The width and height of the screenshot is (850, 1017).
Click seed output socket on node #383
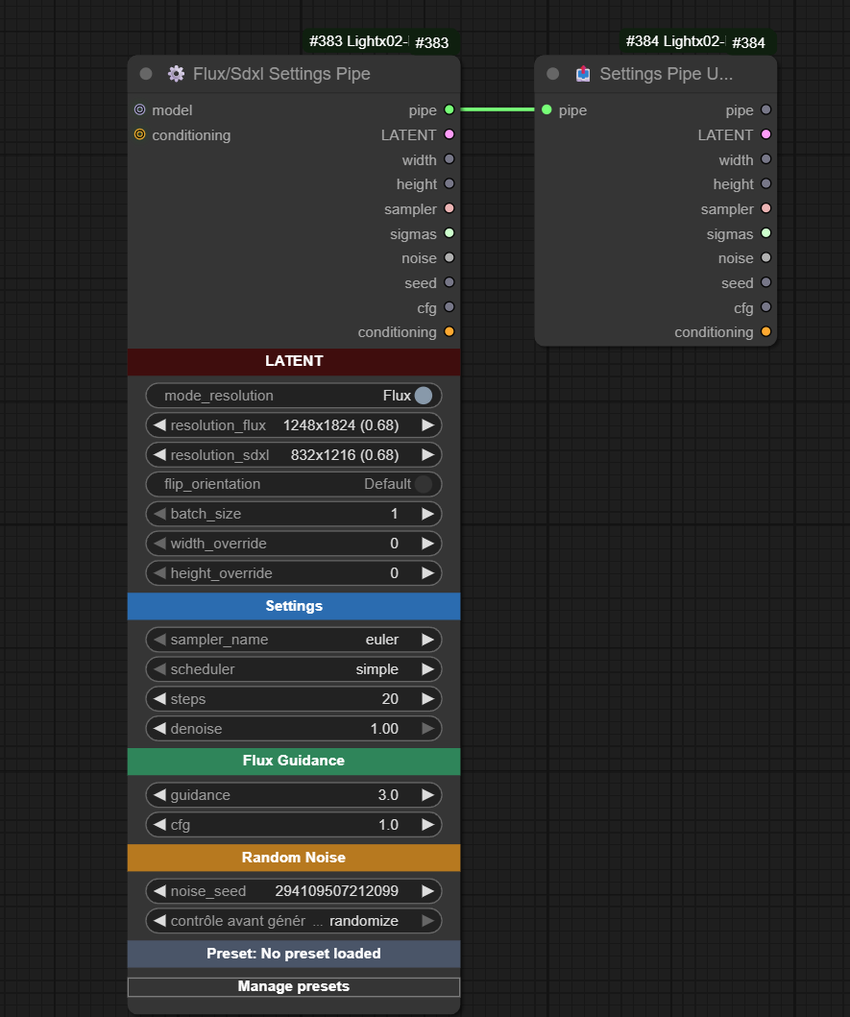point(449,282)
